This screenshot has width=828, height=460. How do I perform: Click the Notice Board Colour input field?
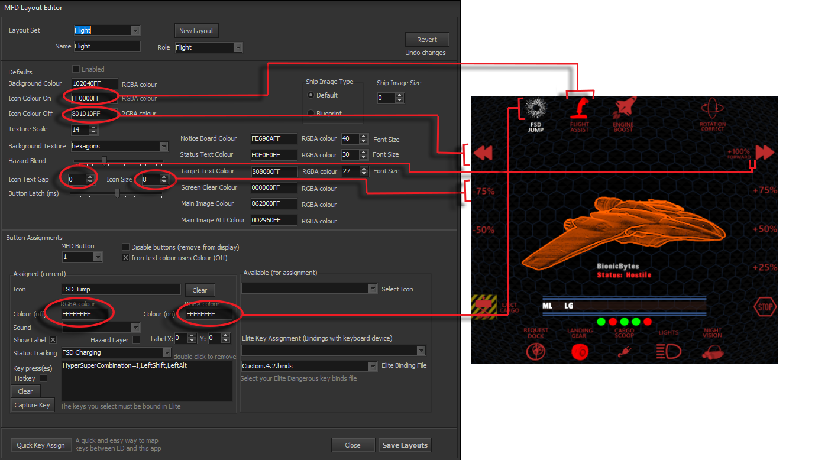pos(273,139)
